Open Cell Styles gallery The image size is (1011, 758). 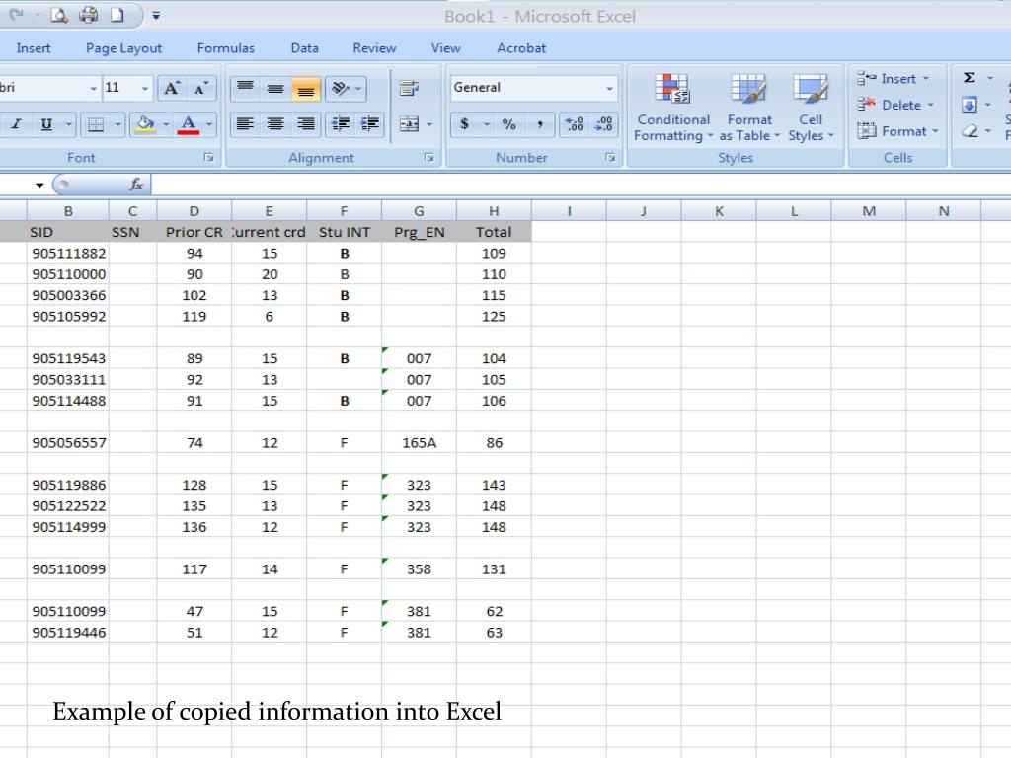[x=811, y=107]
